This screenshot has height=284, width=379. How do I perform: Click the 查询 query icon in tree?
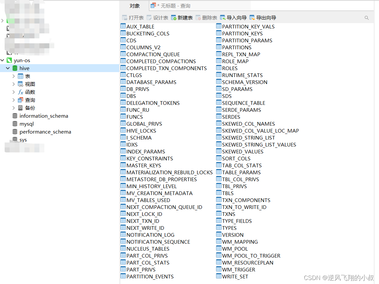pos(21,100)
